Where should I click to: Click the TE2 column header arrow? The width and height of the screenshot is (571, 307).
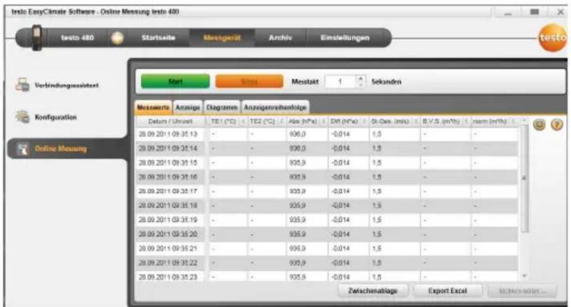282,121
